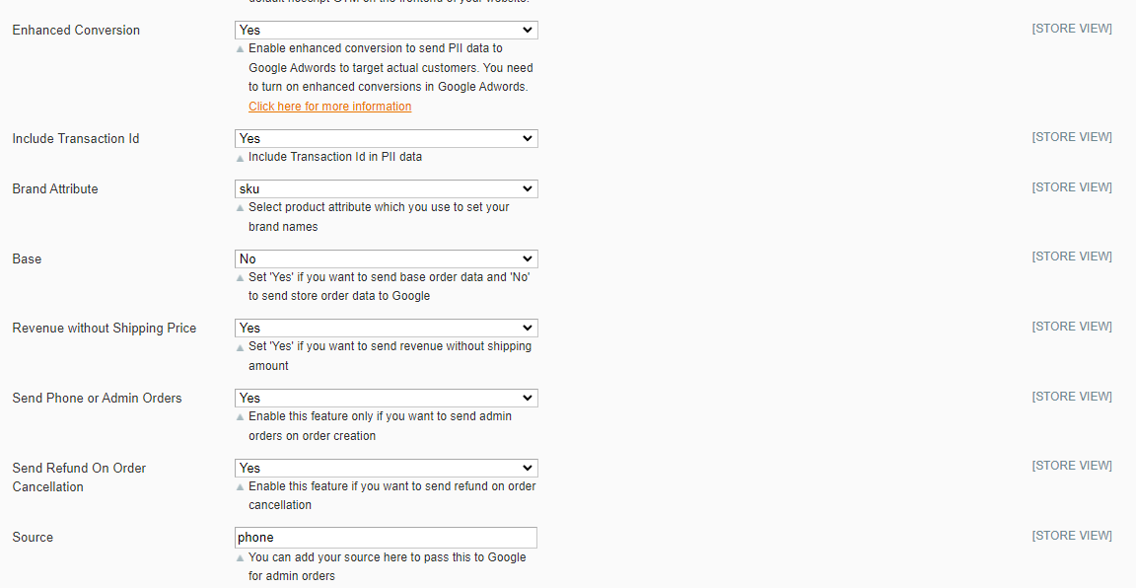Expand Send Phone or Admin Orders dropdown
Screen dimensions: 1136x588
(x=386, y=398)
